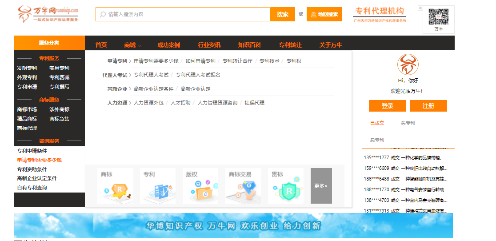Click the 专利代理机构 banner

click(x=380, y=15)
